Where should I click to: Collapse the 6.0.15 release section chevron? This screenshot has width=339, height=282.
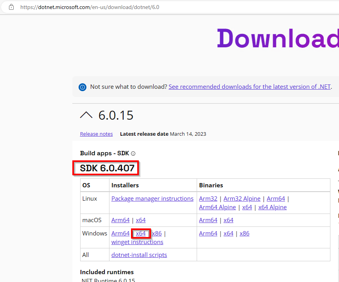(x=86, y=115)
